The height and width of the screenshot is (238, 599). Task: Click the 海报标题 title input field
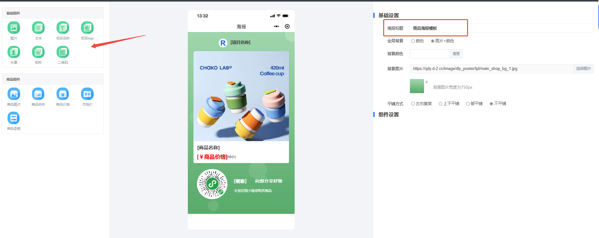click(x=502, y=28)
